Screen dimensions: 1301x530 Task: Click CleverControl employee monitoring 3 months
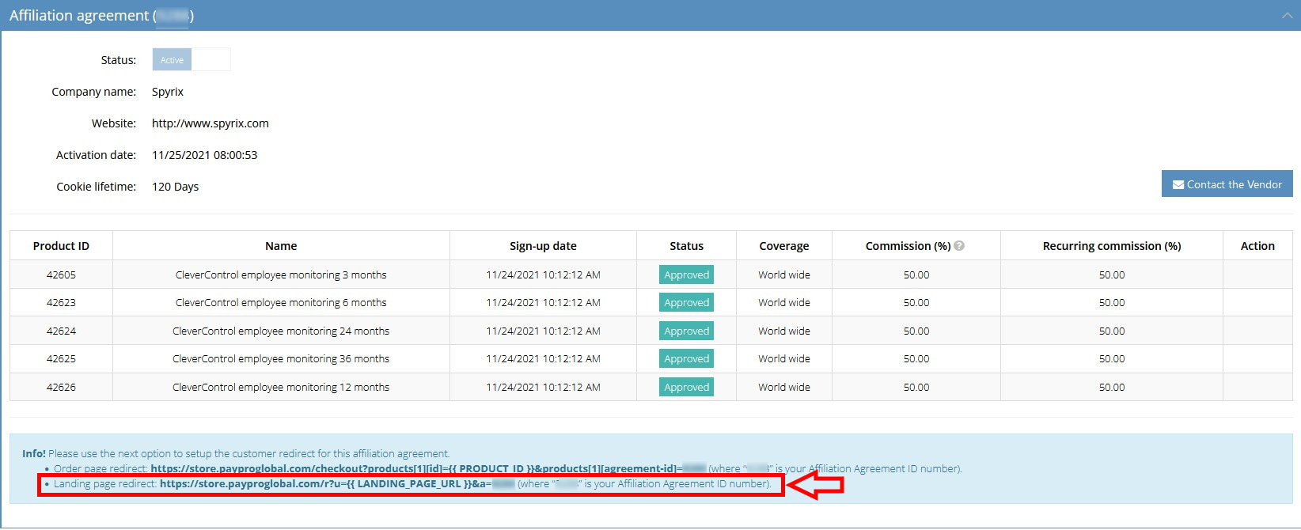[281, 274]
